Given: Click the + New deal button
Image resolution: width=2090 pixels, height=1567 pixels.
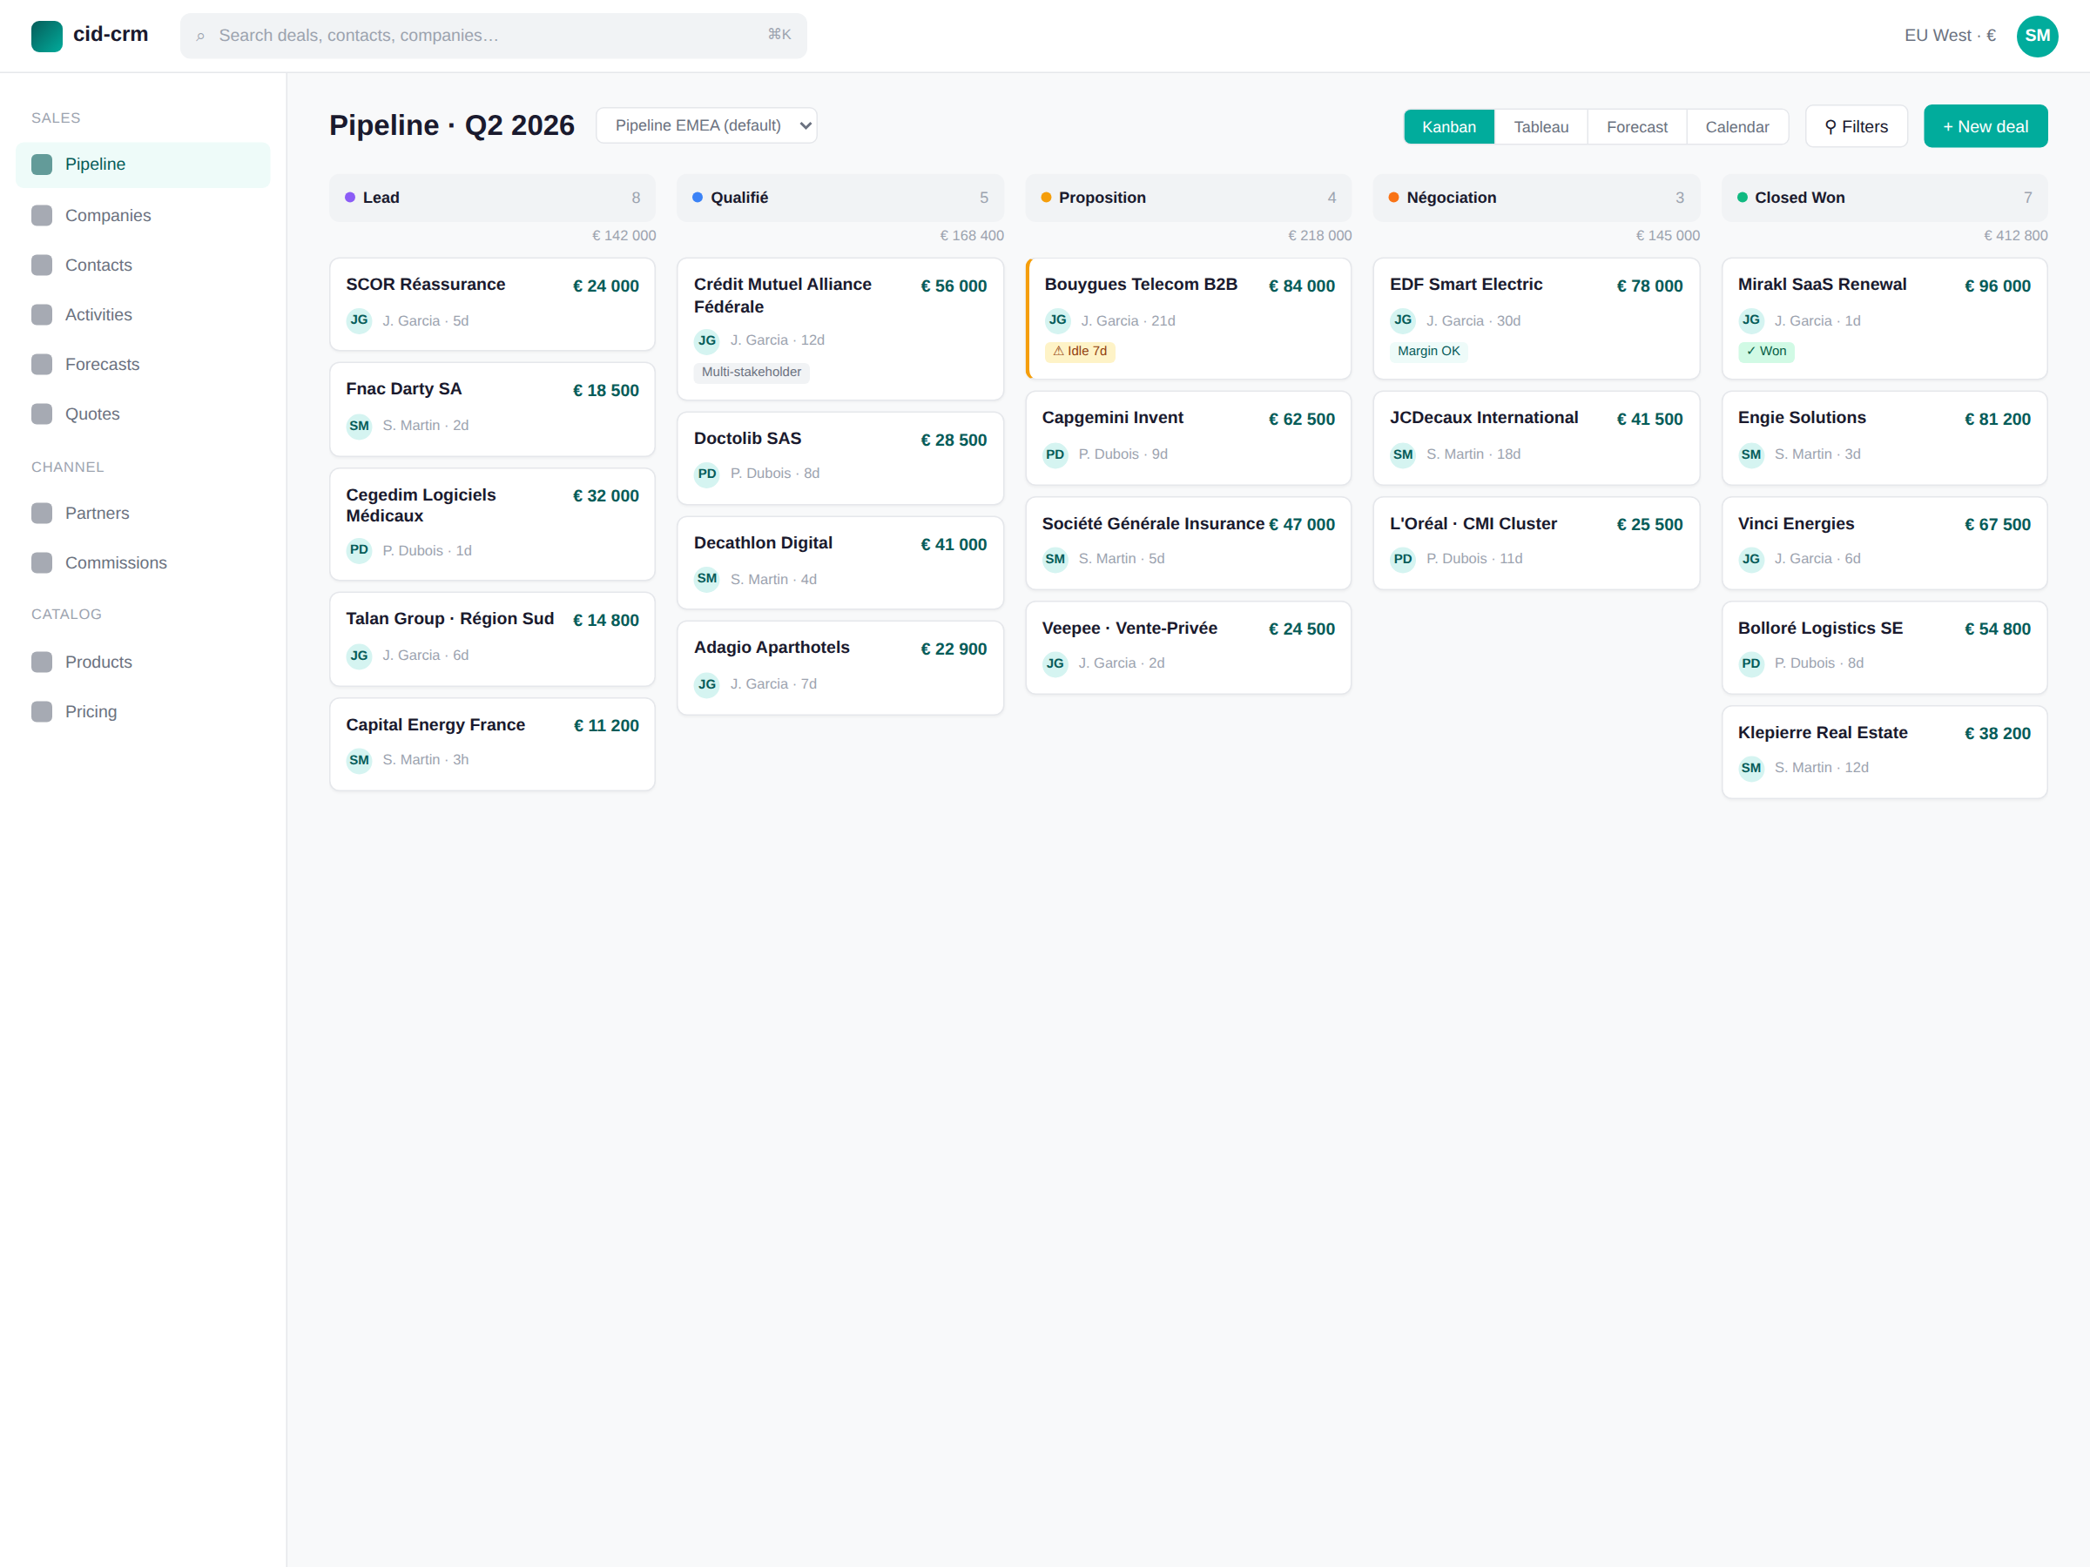Looking at the screenshot, I should (1985, 126).
